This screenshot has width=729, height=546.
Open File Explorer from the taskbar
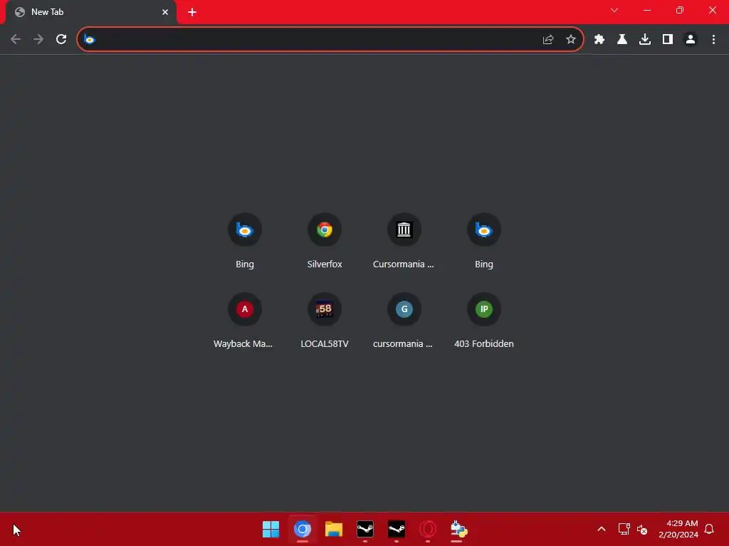[x=333, y=529]
